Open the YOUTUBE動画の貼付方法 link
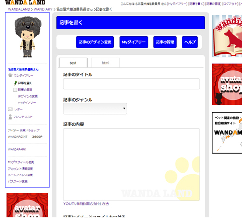 pos(86,204)
